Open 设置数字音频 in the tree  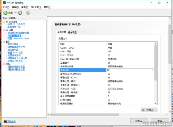tap(14, 56)
